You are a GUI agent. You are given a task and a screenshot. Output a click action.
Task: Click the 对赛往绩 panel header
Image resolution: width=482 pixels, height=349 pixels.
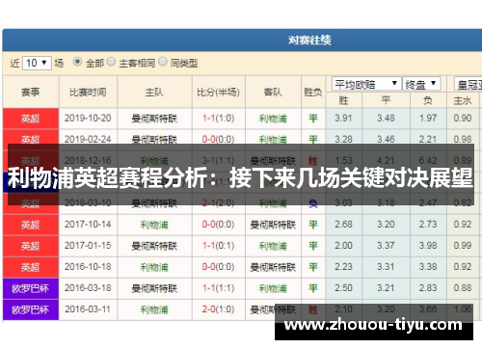point(309,40)
